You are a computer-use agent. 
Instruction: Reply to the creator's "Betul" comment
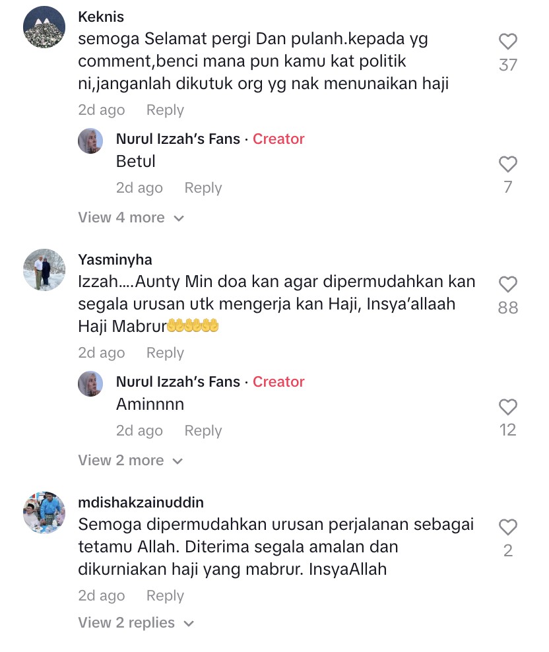tap(203, 187)
